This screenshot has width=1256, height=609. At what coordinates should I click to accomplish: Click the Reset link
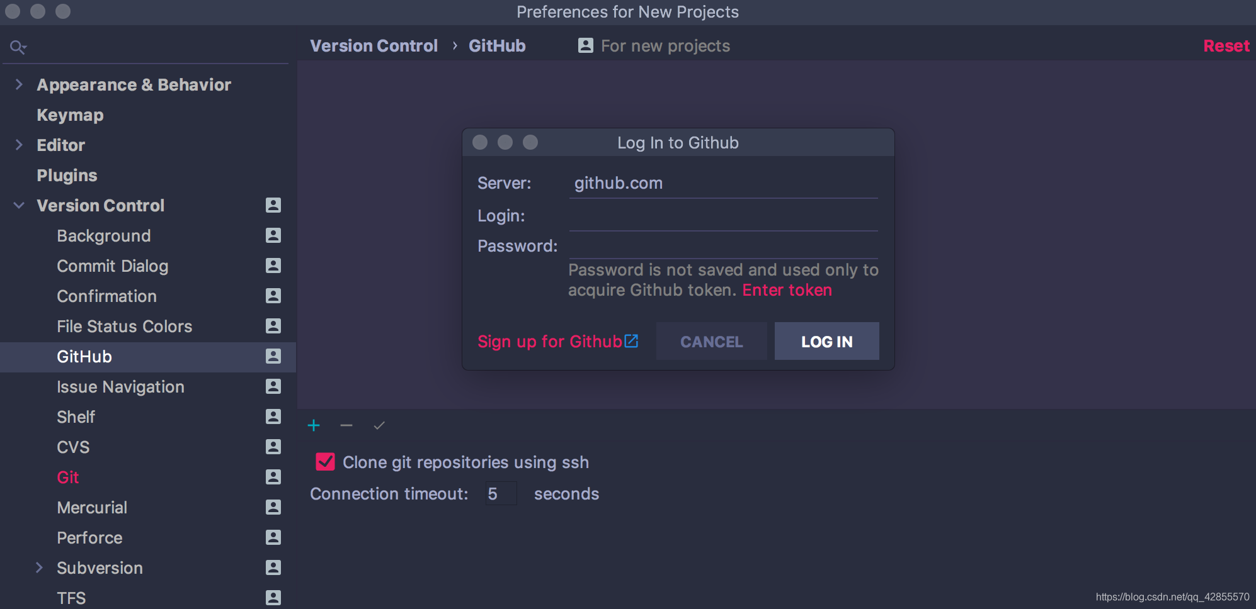[1226, 46]
